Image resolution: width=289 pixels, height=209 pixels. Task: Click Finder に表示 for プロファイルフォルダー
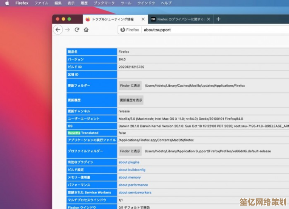tap(130, 151)
